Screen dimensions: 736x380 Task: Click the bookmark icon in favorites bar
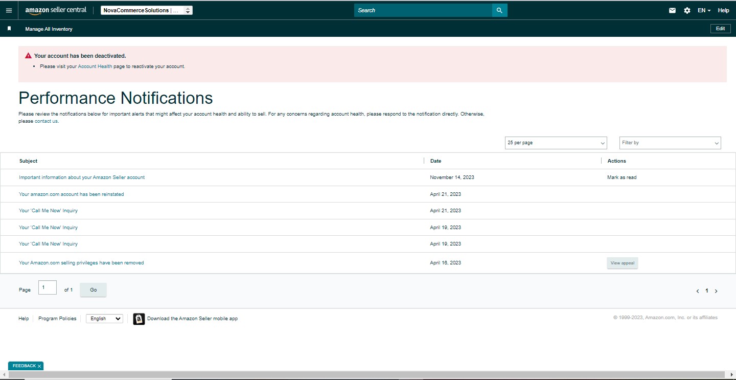point(9,29)
